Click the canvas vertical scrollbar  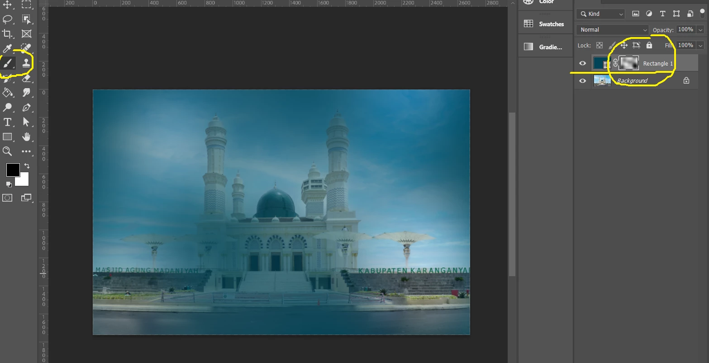512,194
